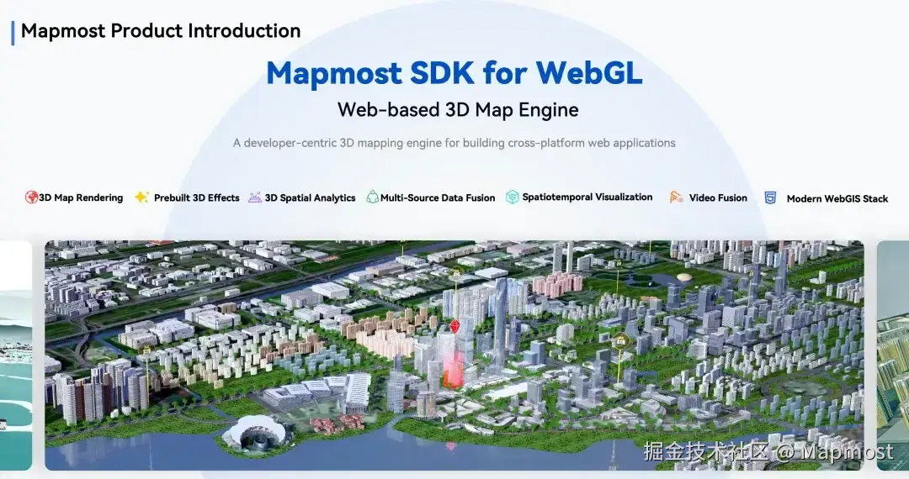The image size is (909, 479).
Task: Click the 3D Spatial Analytics purple icon
Action: tap(255, 197)
